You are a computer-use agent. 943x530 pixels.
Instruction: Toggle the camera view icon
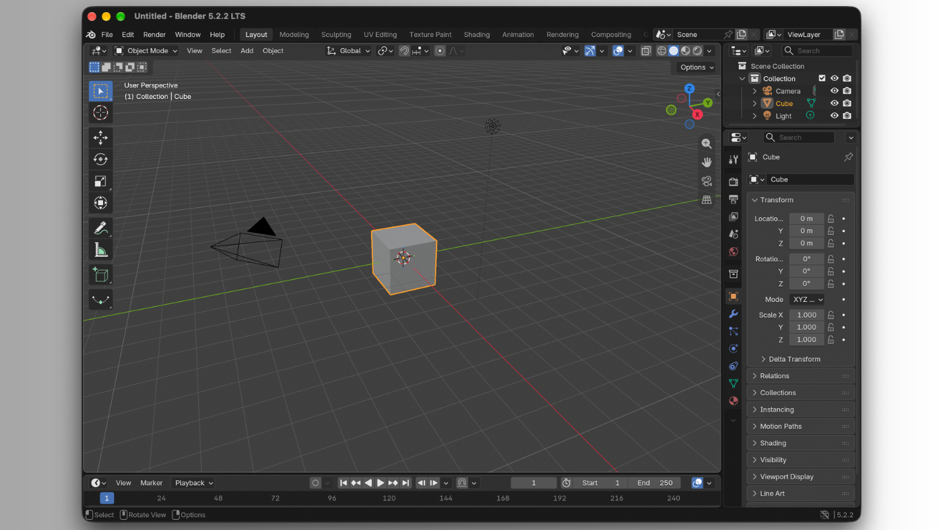point(707,181)
